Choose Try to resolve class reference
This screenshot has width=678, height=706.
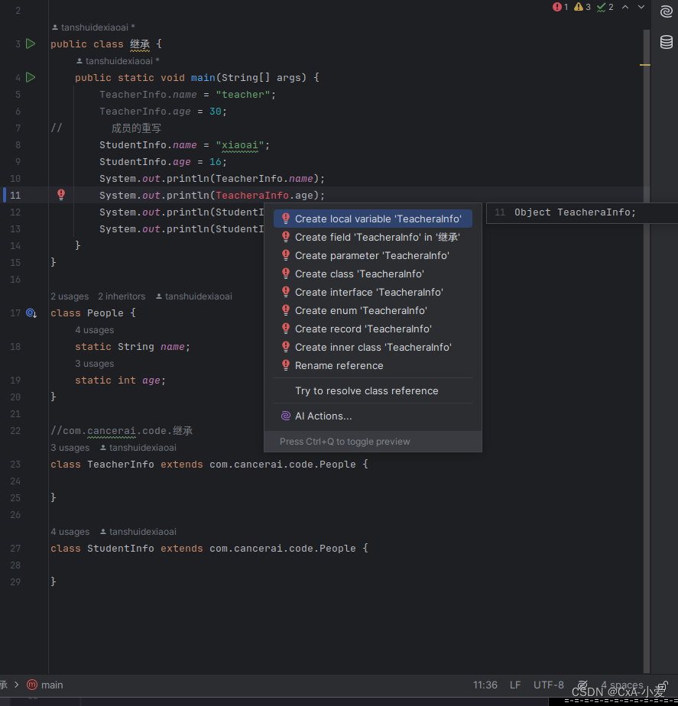(x=372, y=391)
